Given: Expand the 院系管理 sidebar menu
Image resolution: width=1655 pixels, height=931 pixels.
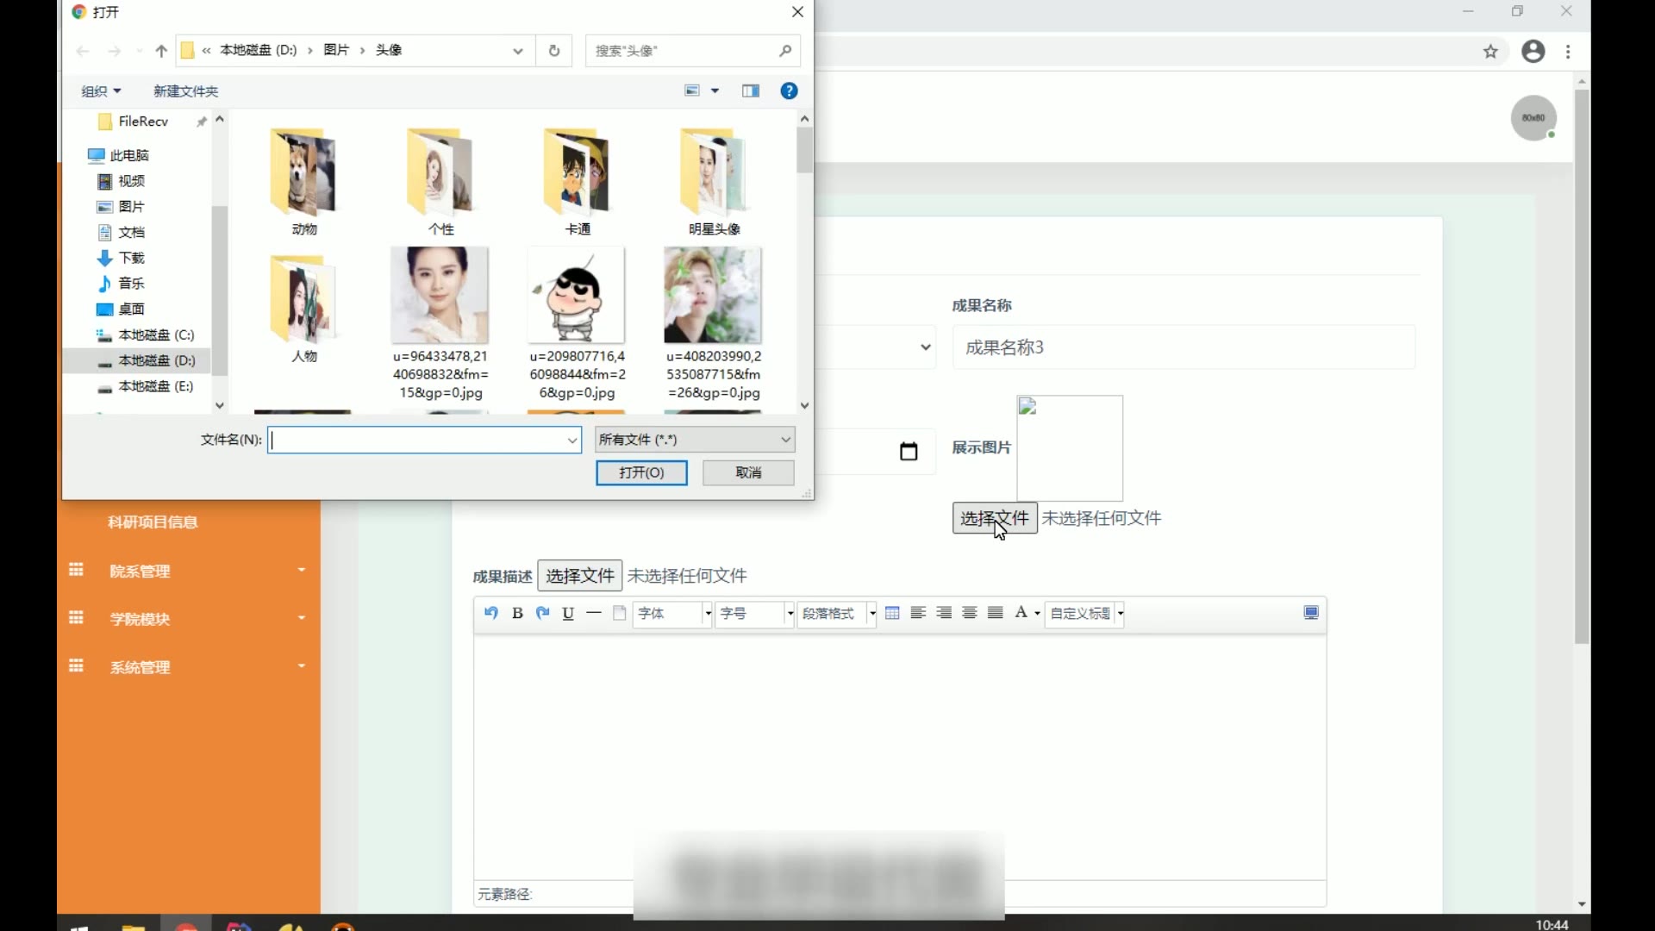Looking at the screenshot, I should (186, 571).
